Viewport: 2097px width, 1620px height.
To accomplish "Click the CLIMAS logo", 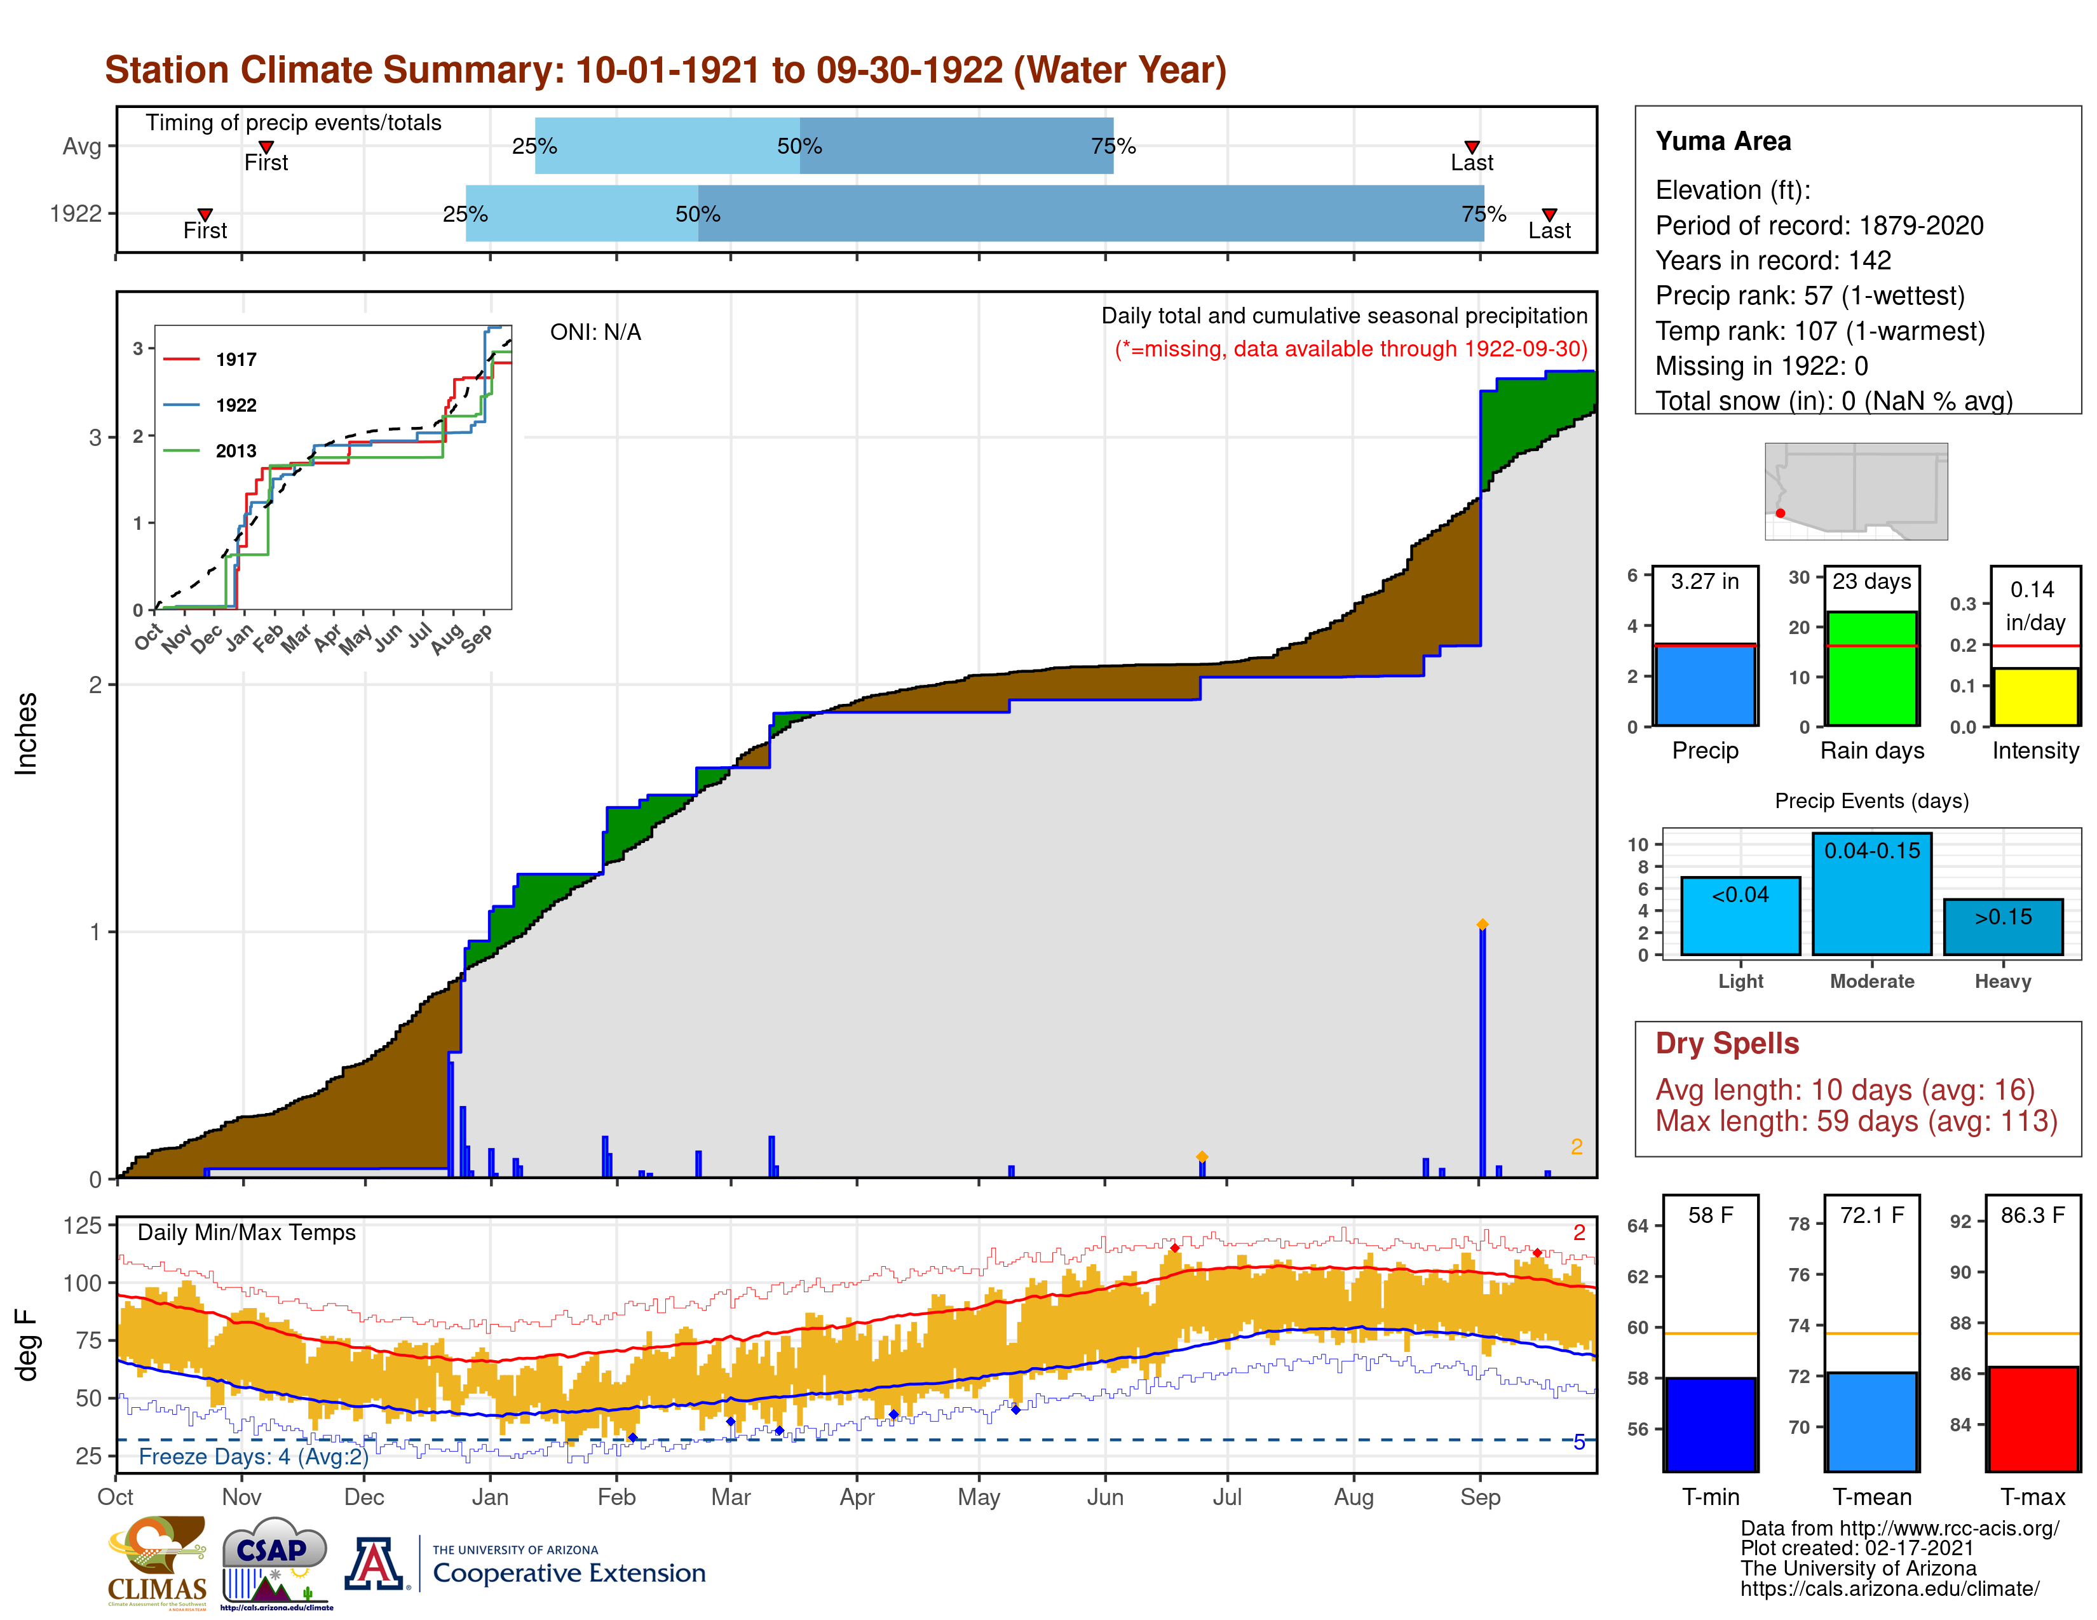I will (156, 1562).
